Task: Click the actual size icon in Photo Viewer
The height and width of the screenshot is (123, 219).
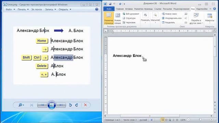Action: point(32,105)
